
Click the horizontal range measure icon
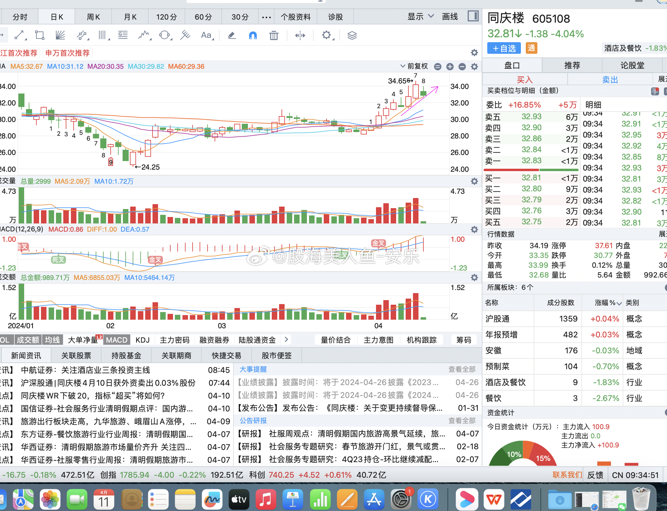(300, 35)
